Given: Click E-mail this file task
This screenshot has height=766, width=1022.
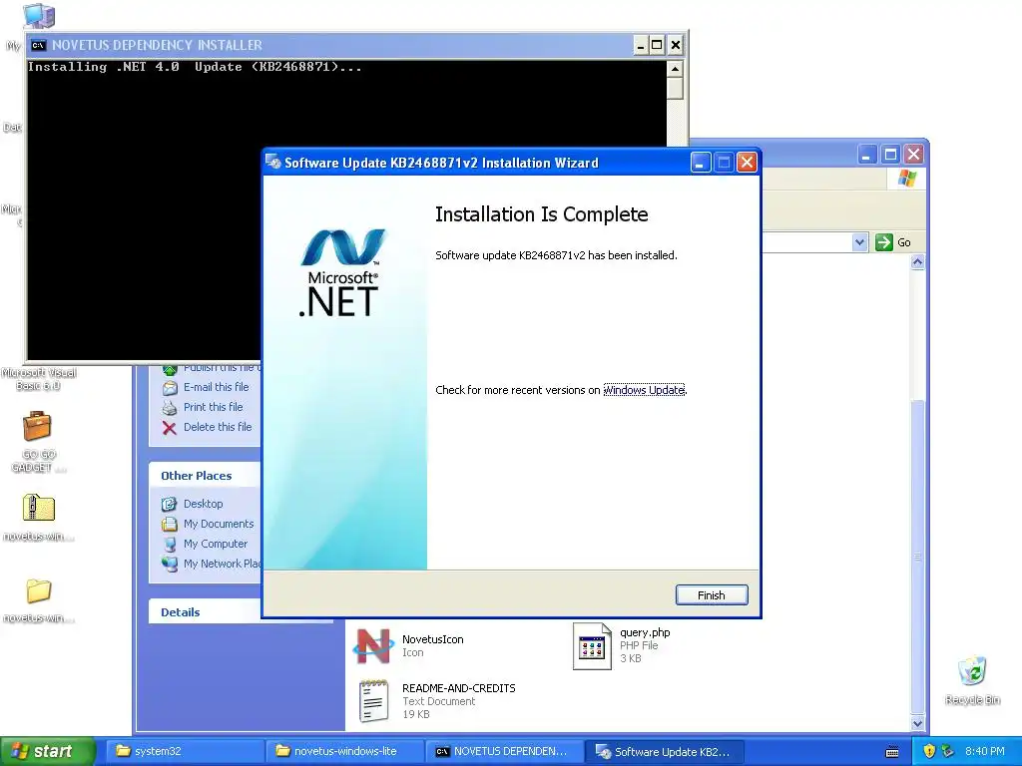Looking at the screenshot, I should pyautogui.click(x=216, y=387).
